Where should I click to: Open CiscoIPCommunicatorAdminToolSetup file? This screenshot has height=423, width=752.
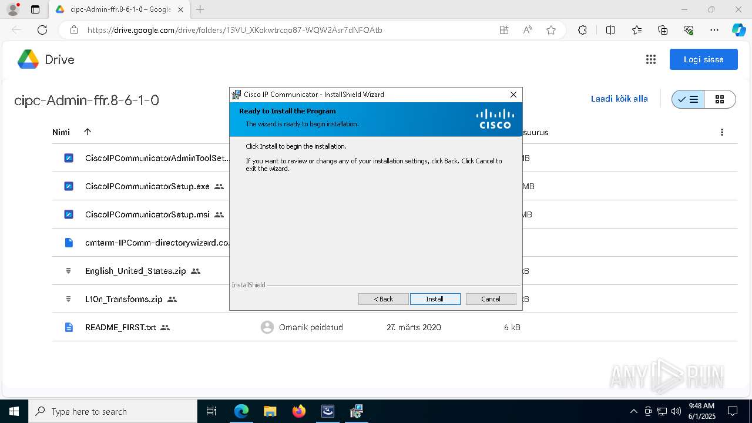click(156, 158)
